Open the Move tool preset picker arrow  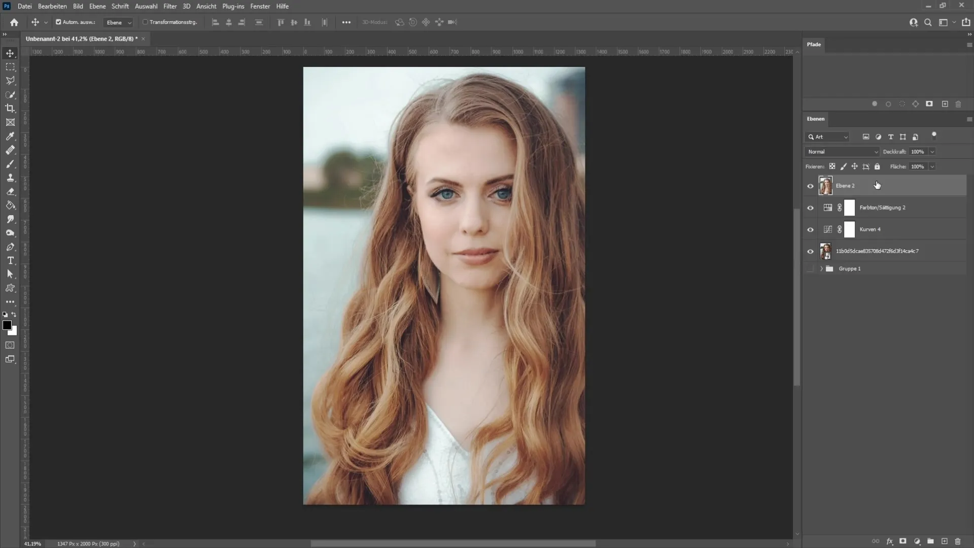46,22
